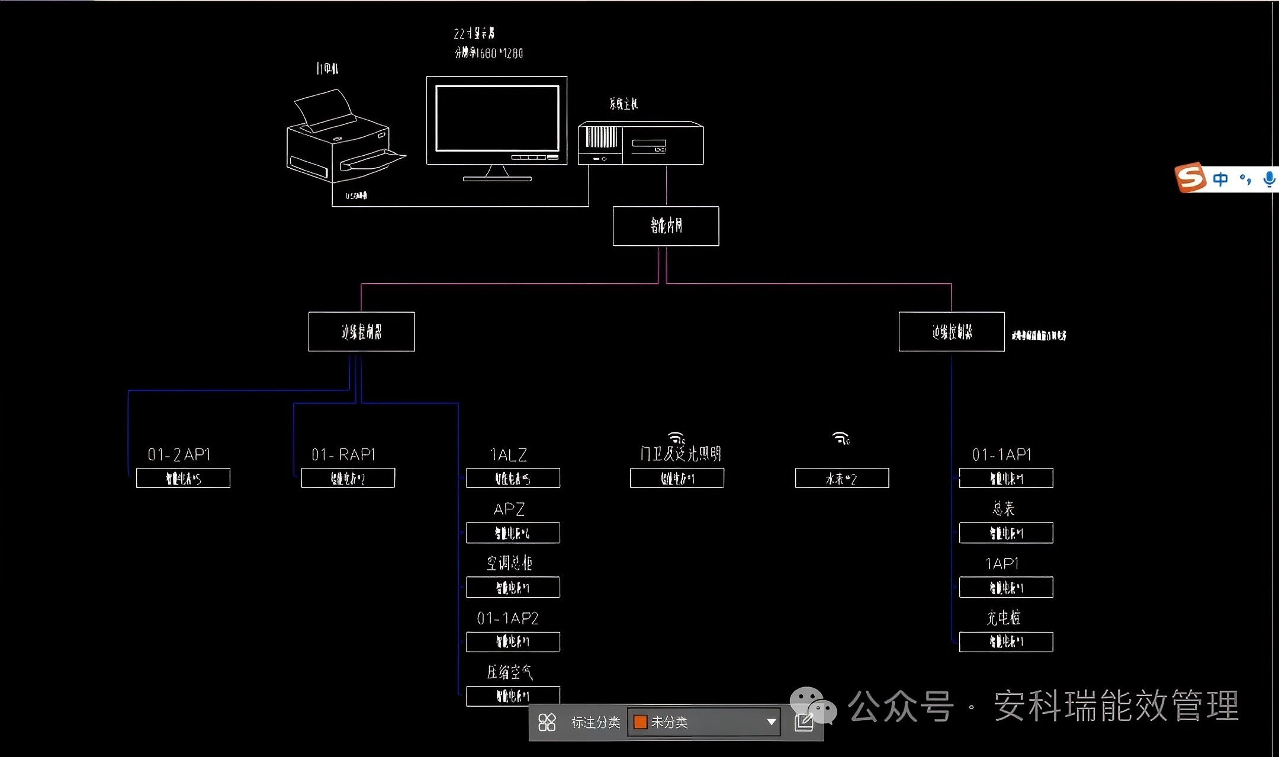Click the 标注分类 label in the bar
Image resolution: width=1279 pixels, height=757 pixels.
[595, 722]
